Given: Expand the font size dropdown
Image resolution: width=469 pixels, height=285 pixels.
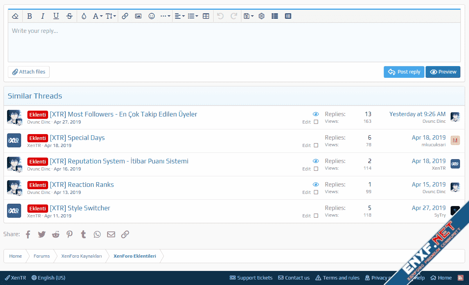Looking at the screenshot, I should click(111, 16).
